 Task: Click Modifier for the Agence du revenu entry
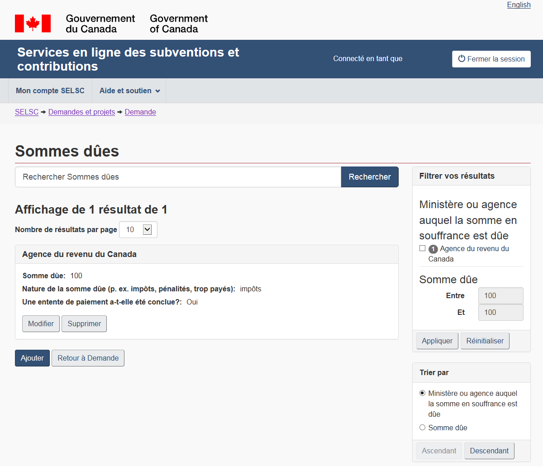41,323
